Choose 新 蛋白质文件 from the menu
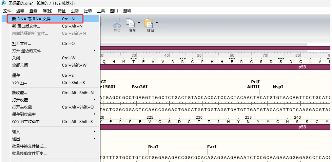Screen dimensions: 332x162 coord(26,26)
